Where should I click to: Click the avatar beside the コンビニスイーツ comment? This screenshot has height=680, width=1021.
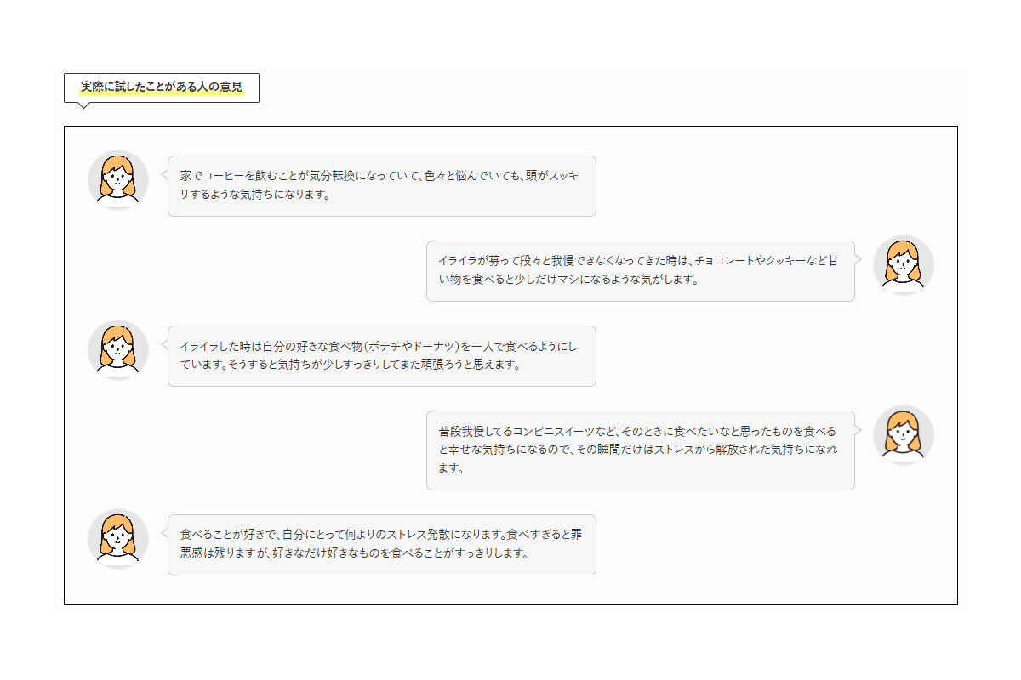[x=904, y=435]
